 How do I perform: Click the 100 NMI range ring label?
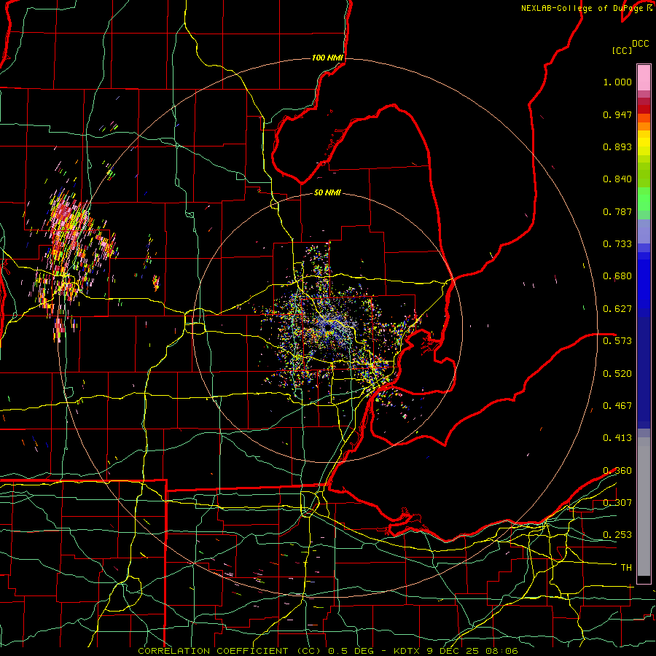coord(327,58)
